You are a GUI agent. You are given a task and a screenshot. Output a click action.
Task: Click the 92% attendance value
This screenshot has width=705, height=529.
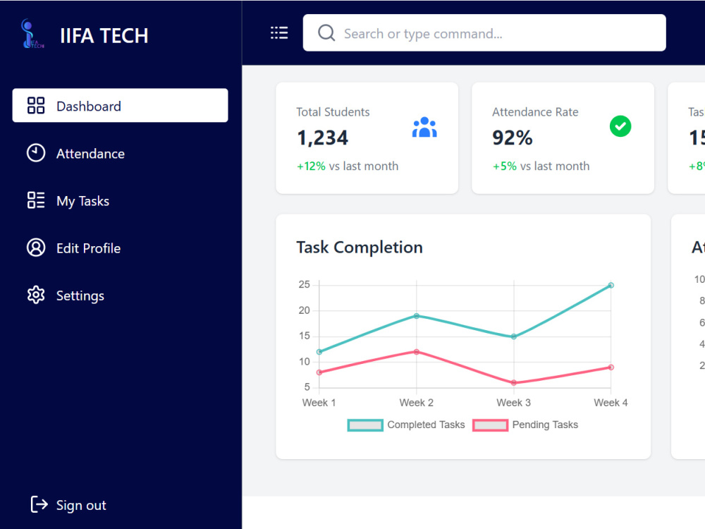pos(513,138)
